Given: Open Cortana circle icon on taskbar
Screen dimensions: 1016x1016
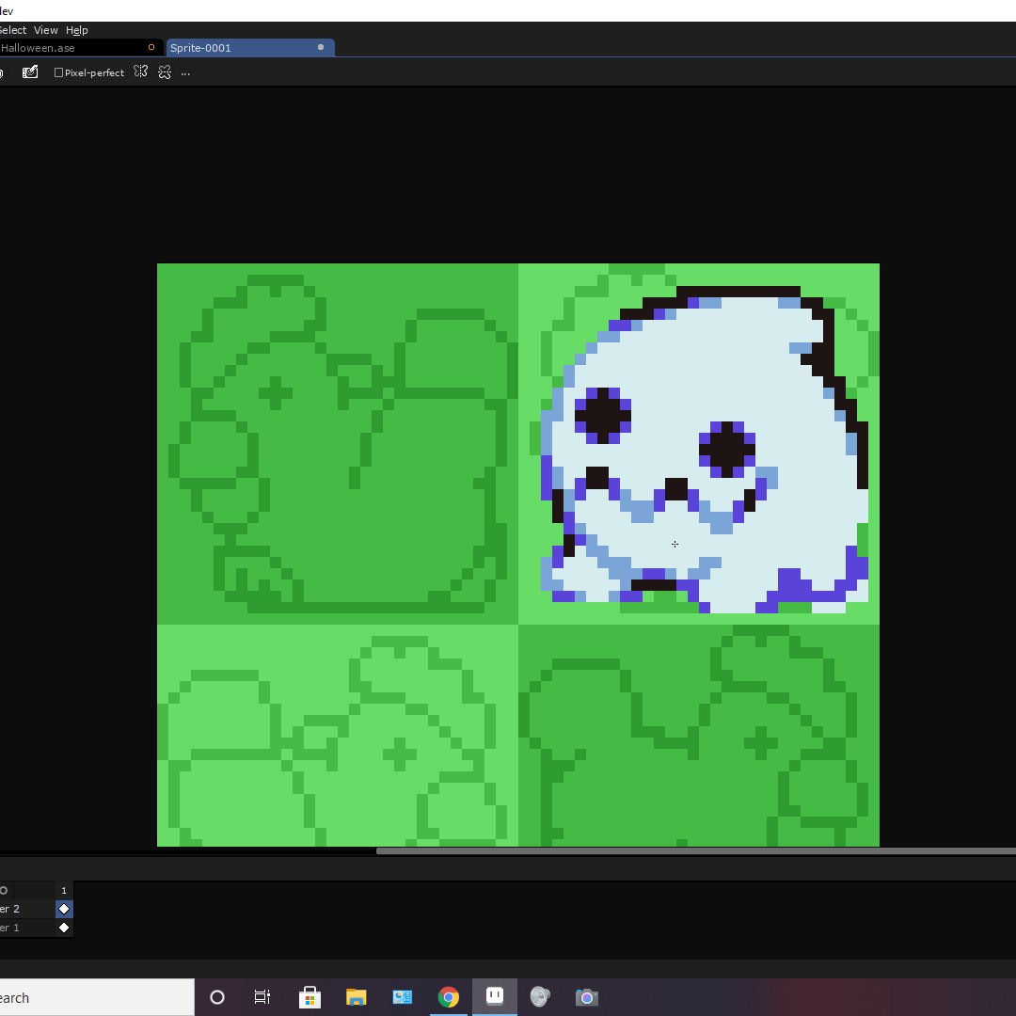Looking at the screenshot, I should [x=217, y=997].
